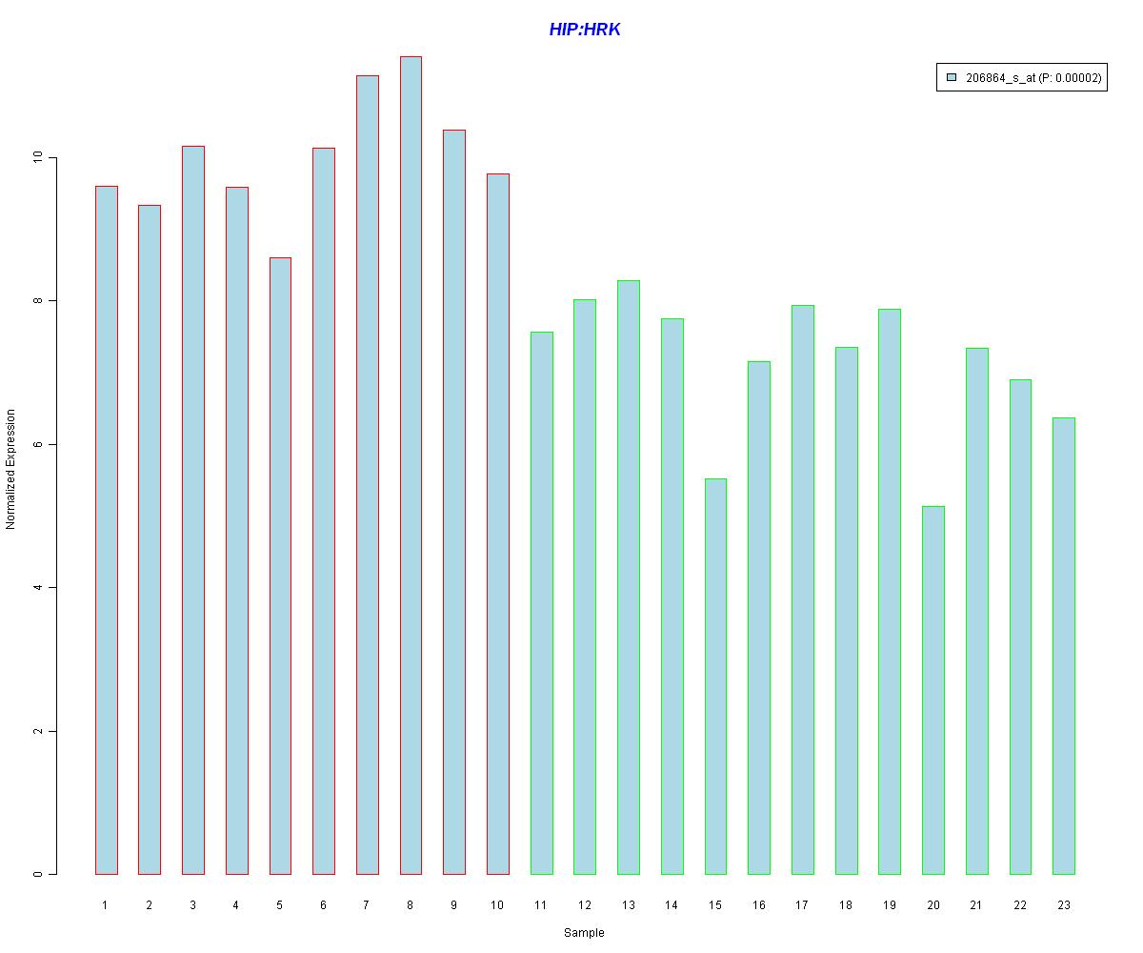Select the bar for sample 3
1143x953 pixels.
pyautogui.click(x=192, y=510)
